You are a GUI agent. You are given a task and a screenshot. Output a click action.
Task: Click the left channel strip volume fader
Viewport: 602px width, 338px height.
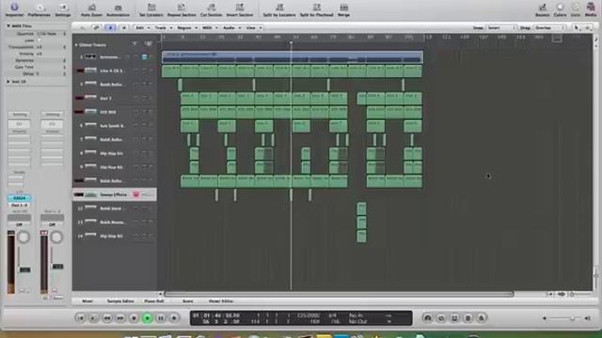(24, 269)
